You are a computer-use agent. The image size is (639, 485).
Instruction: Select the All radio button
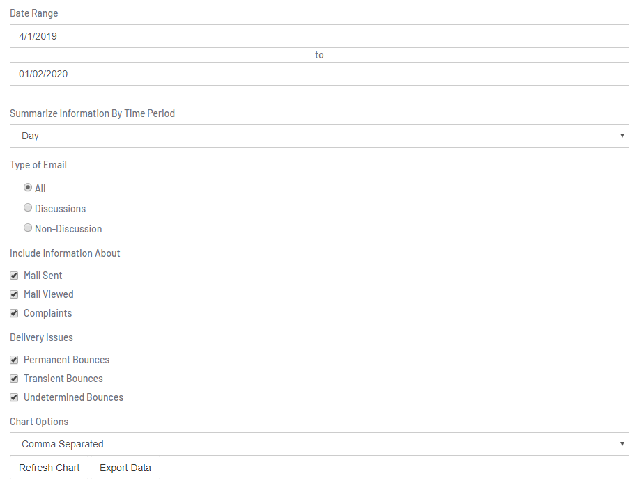coord(27,187)
